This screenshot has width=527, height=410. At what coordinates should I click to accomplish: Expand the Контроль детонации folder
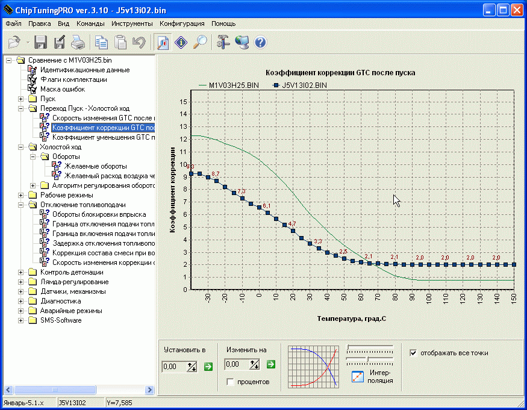(x=21, y=273)
